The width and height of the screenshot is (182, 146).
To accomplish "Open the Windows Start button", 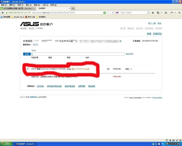I will point(6,144).
